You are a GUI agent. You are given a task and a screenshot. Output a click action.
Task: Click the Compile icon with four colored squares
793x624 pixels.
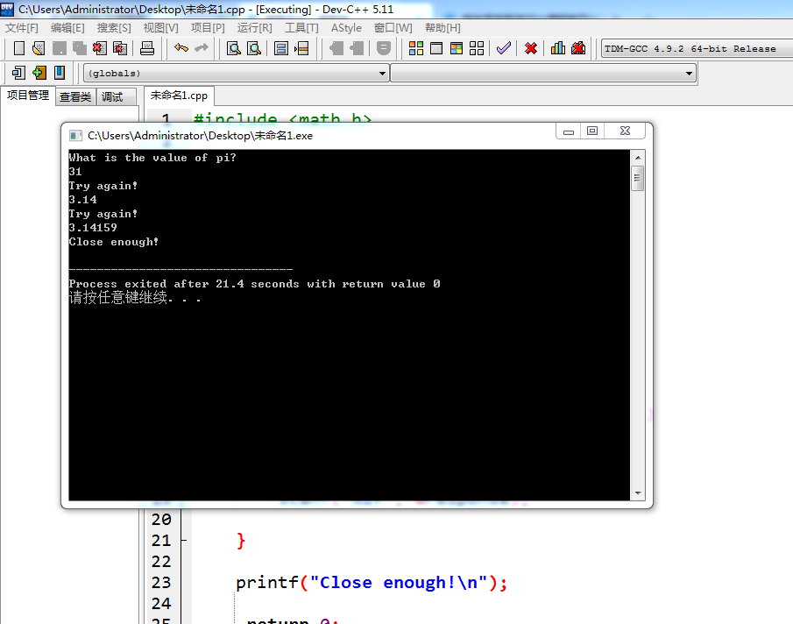tap(415, 48)
